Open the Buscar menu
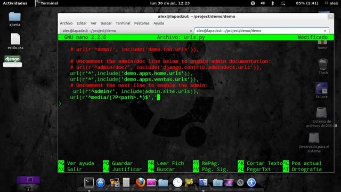The image size is (341, 192). 106,23
